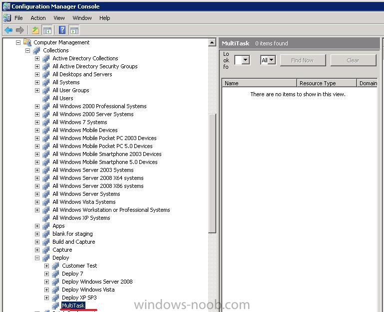Click the Capture collection icon
The width and height of the screenshot is (384, 312).
click(46, 250)
